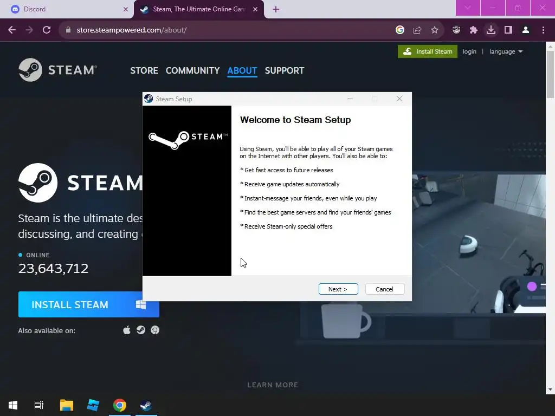Reload the current page

pyautogui.click(x=47, y=30)
